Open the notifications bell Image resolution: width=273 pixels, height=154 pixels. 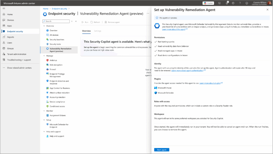point(227,3)
